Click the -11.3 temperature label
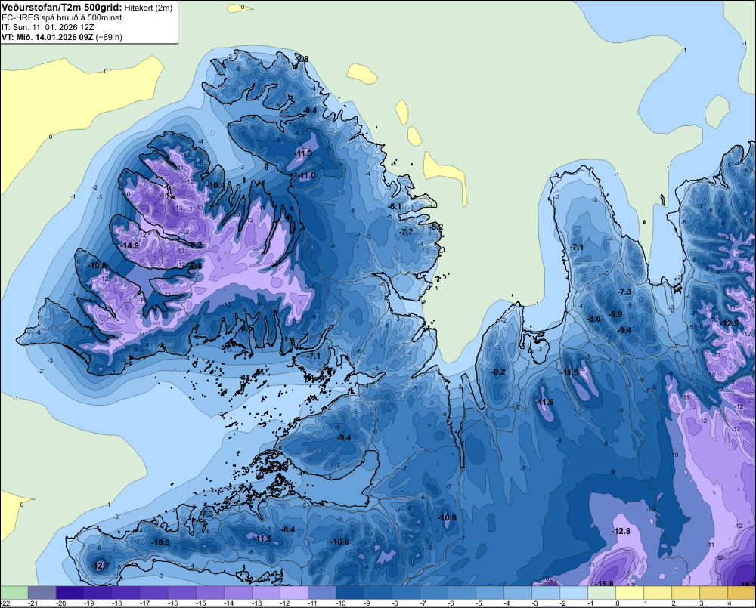The image size is (756, 608). (x=303, y=153)
